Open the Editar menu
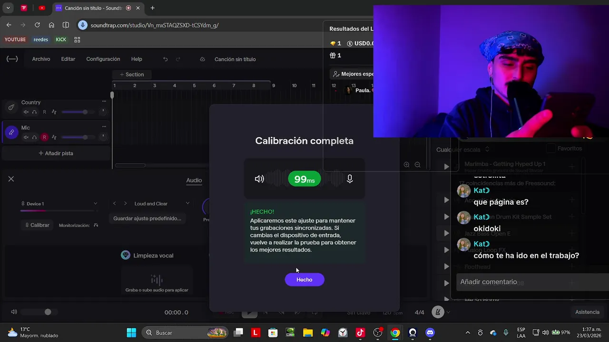Viewport: 609px width, 342px height. click(68, 59)
